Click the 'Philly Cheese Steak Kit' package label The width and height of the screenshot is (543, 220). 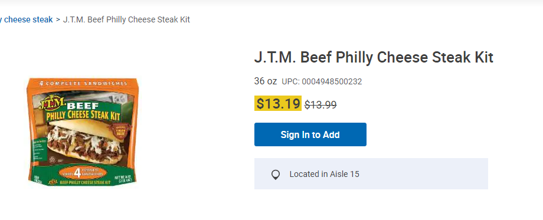83,115
